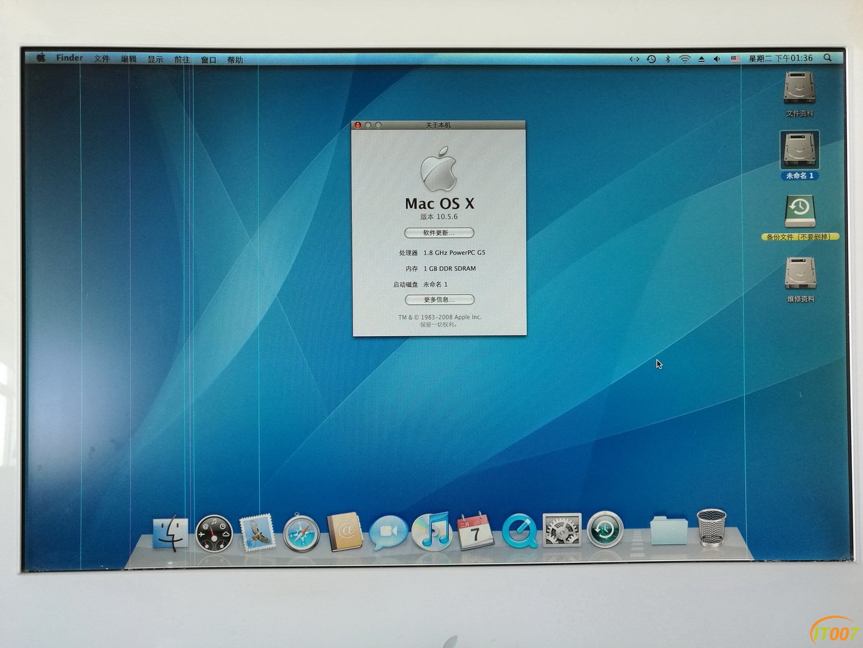Open the 帮助 menu
The image size is (863, 648).
click(235, 60)
